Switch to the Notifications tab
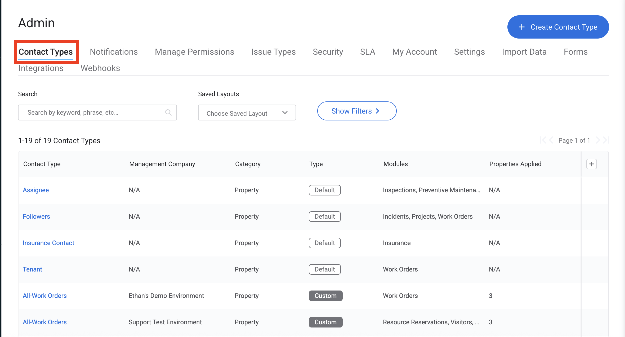 (x=114, y=52)
